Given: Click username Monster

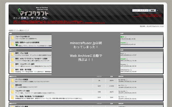Looking at the screenshot, I should (x=123, y=64).
